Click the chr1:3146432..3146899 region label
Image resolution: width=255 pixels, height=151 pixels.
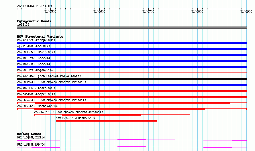click(x=35, y=6)
